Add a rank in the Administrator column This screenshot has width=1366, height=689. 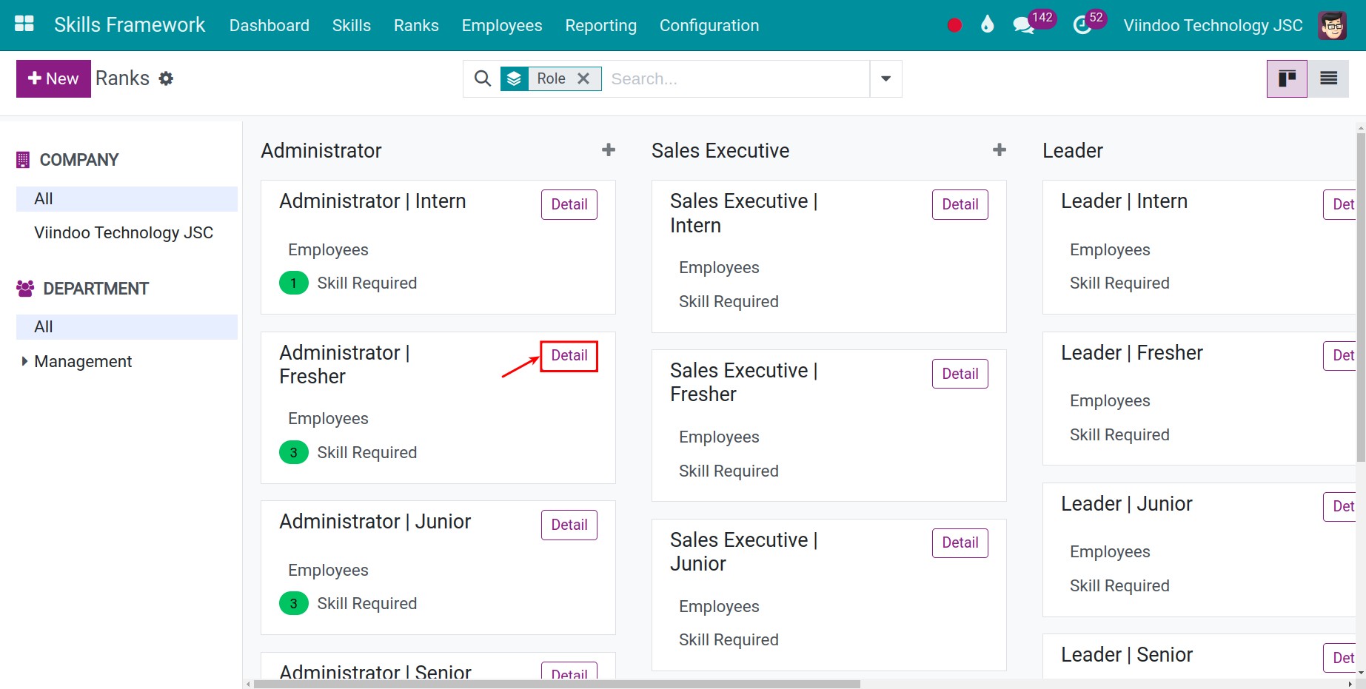pyautogui.click(x=609, y=150)
